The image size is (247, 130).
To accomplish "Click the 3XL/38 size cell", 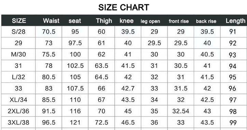I will coord(18,123).
